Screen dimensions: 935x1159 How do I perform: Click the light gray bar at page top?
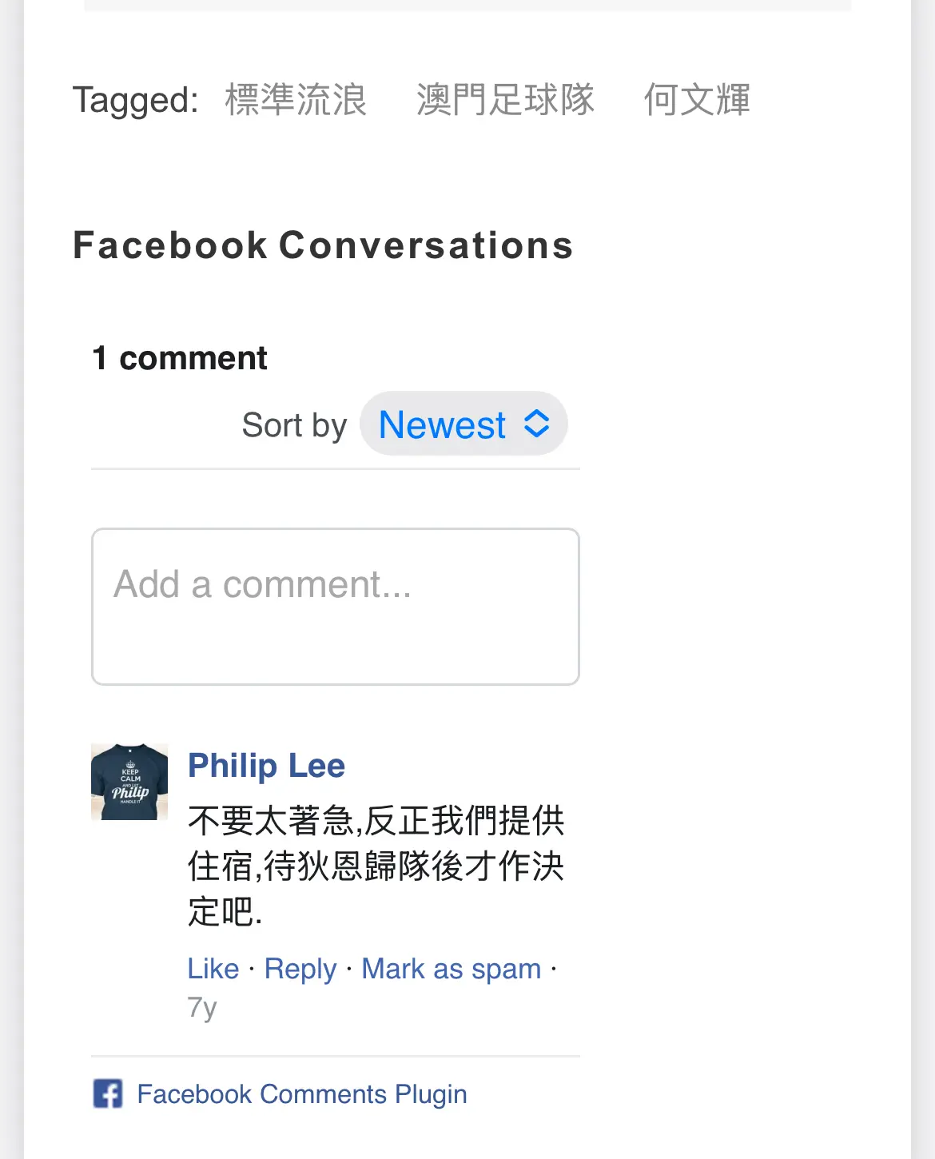tap(467, 5)
